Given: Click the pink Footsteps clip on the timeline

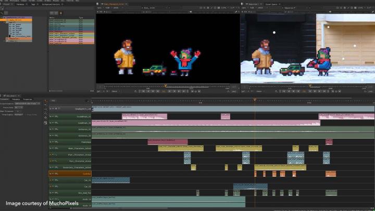Looking at the screenshot, I should coord(167,142).
